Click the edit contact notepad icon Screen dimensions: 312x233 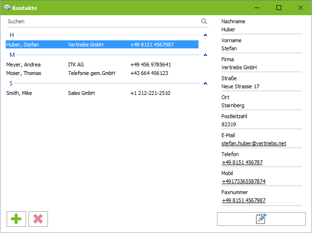click(x=261, y=219)
